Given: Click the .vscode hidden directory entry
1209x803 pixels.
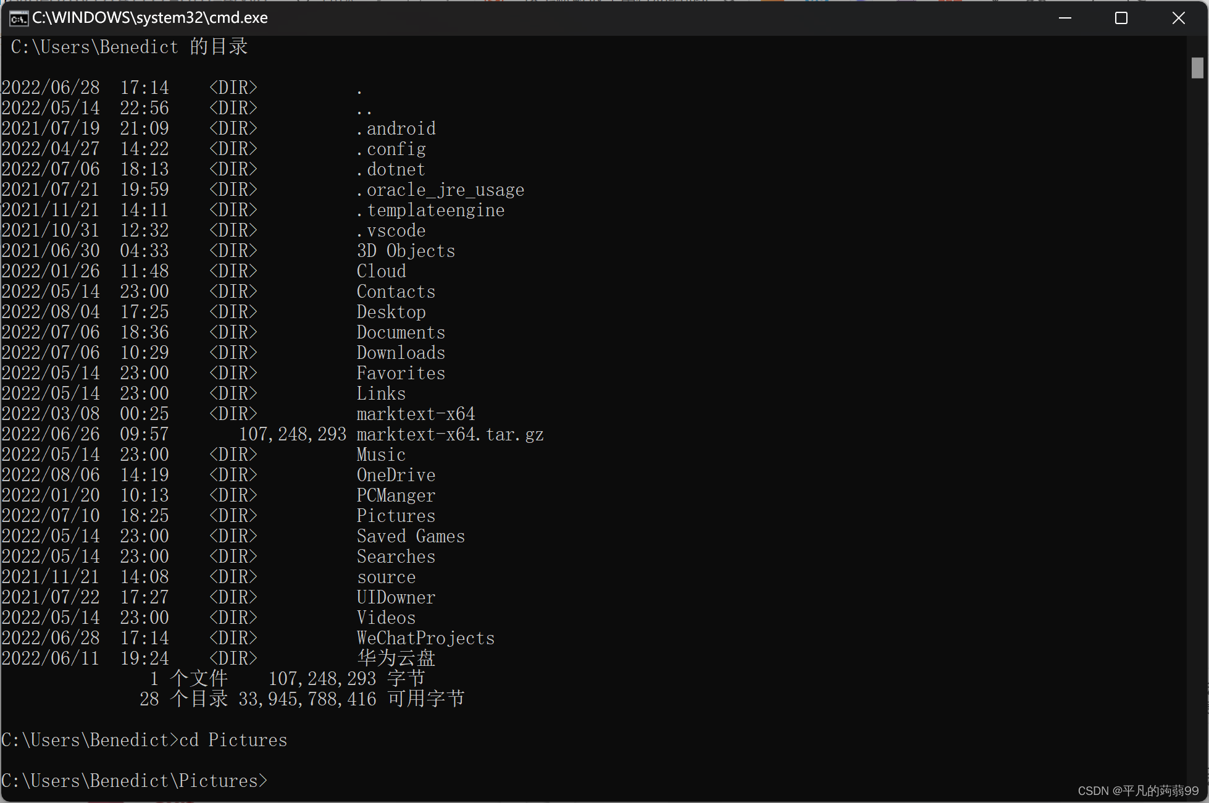Looking at the screenshot, I should pos(390,230).
